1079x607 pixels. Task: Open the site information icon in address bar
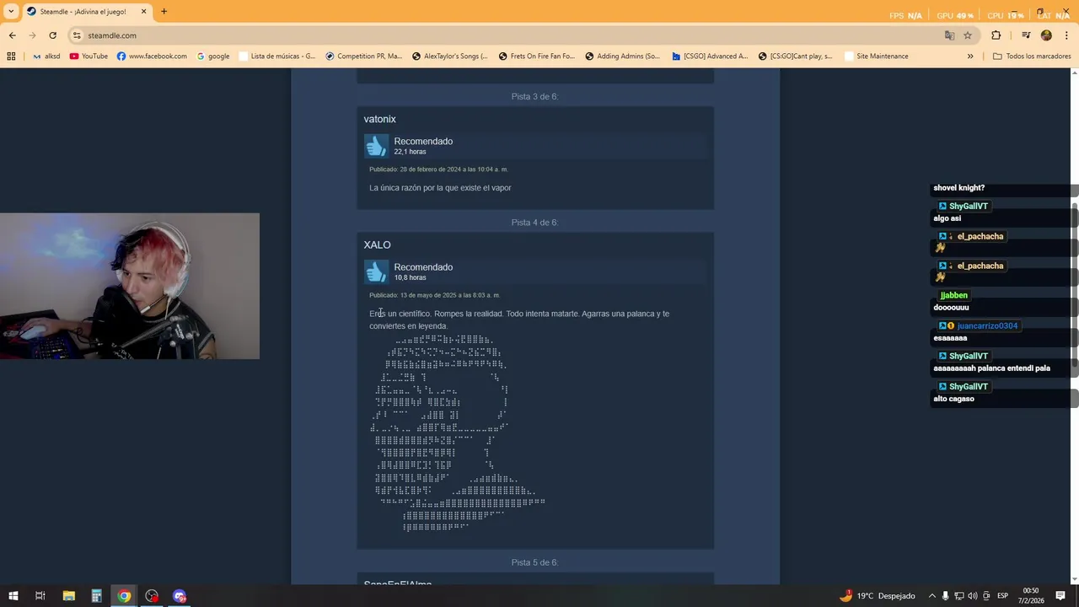[x=77, y=35]
